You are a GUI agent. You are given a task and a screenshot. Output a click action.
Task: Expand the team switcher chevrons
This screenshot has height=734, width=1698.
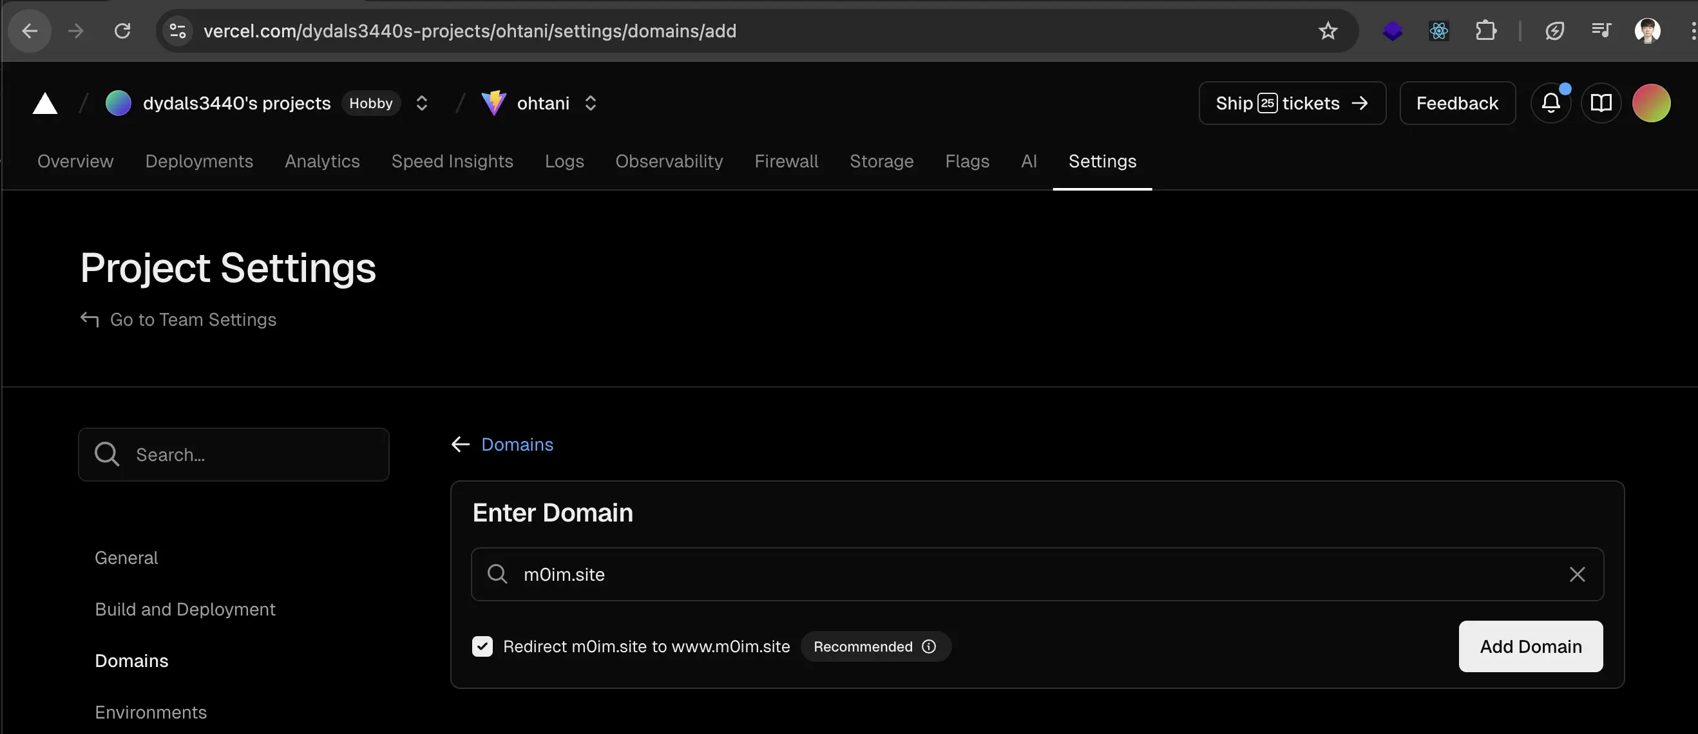click(422, 104)
